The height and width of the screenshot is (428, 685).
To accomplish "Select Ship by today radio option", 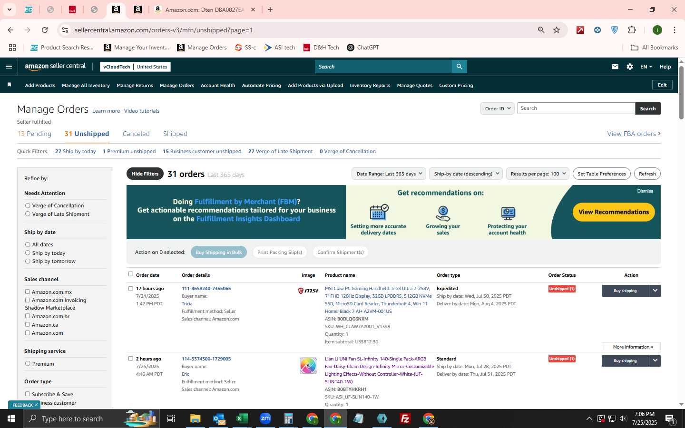I will (x=28, y=253).
